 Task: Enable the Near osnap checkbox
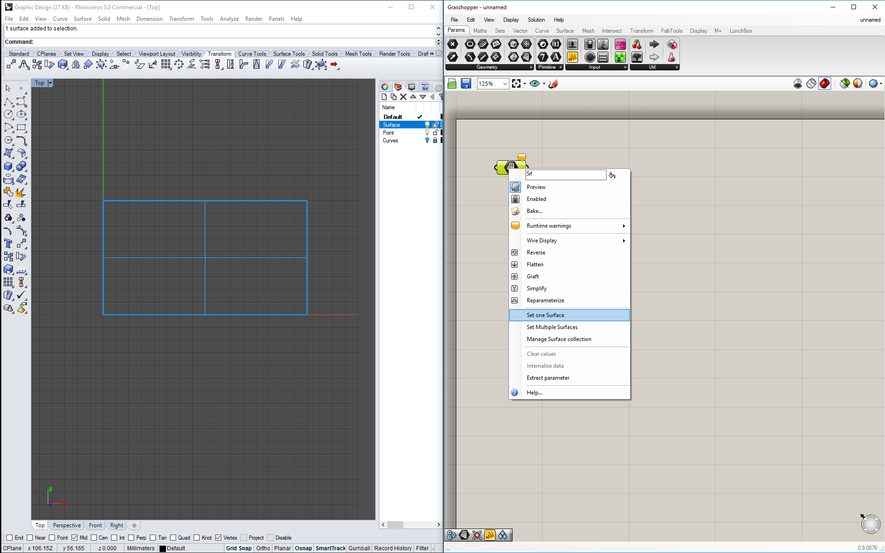30,538
